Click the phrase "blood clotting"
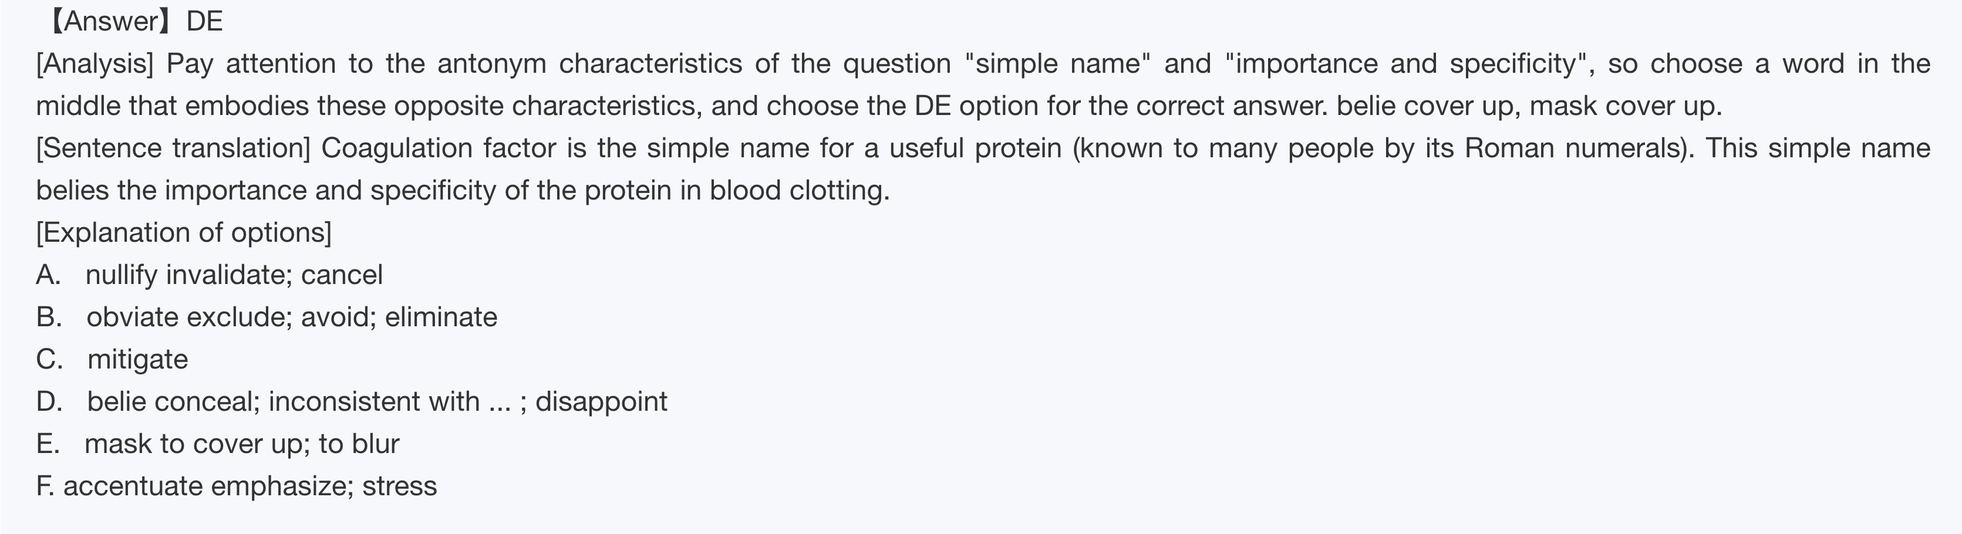Image resolution: width=1962 pixels, height=534 pixels. click(x=798, y=191)
